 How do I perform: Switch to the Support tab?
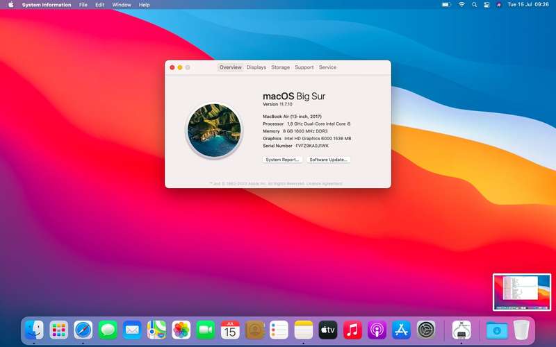pos(304,67)
